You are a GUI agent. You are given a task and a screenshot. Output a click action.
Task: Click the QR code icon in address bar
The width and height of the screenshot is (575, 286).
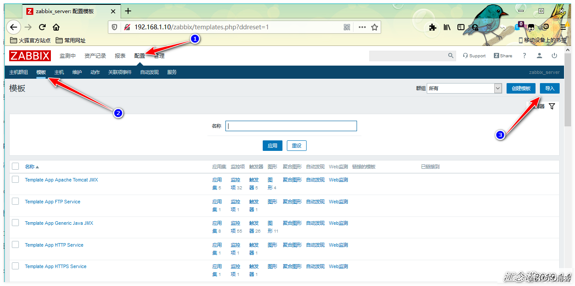click(347, 27)
